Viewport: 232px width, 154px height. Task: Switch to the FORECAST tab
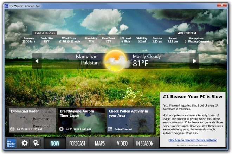click(x=77, y=143)
